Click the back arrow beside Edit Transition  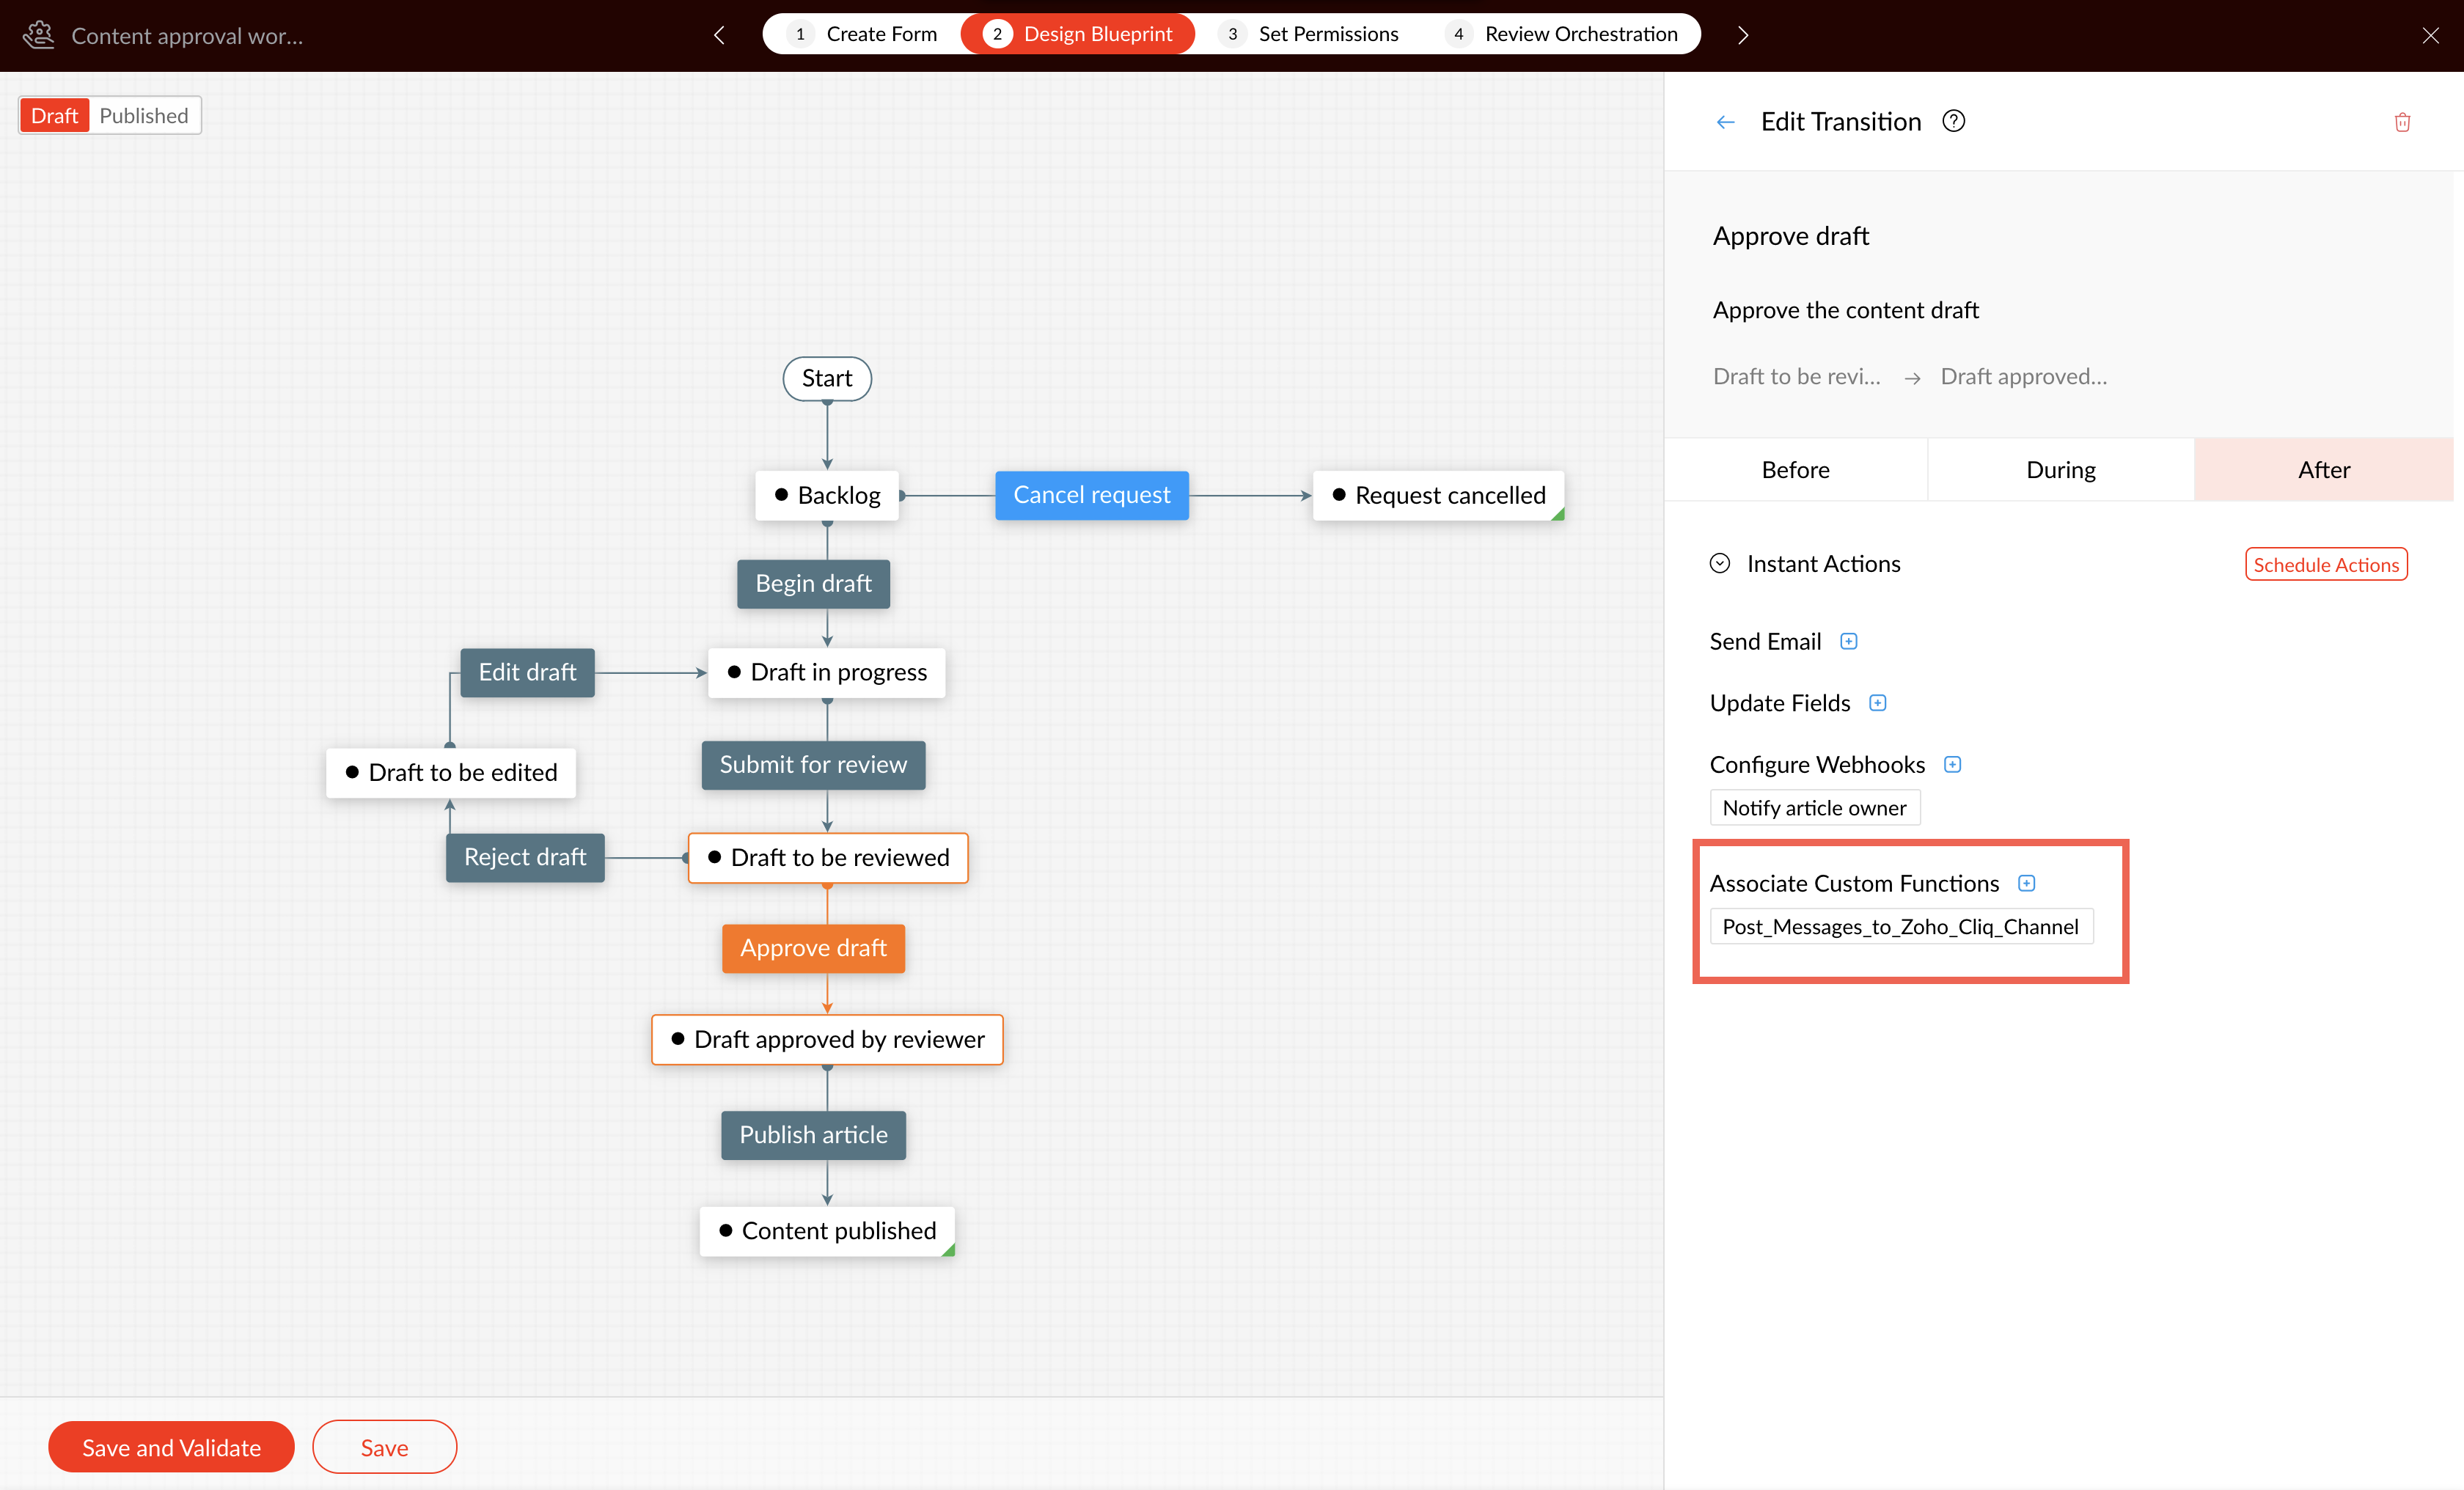click(x=1725, y=122)
